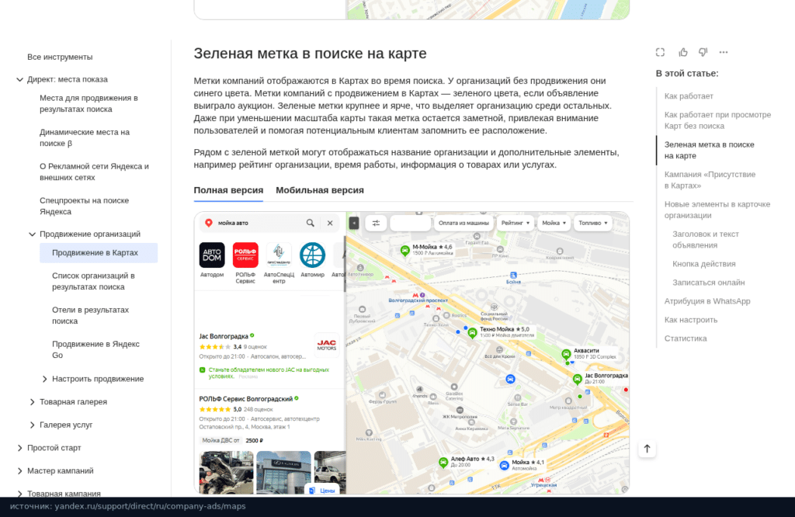Click the map filter sliders icon
This screenshot has width=795, height=517.
click(376, 223)
